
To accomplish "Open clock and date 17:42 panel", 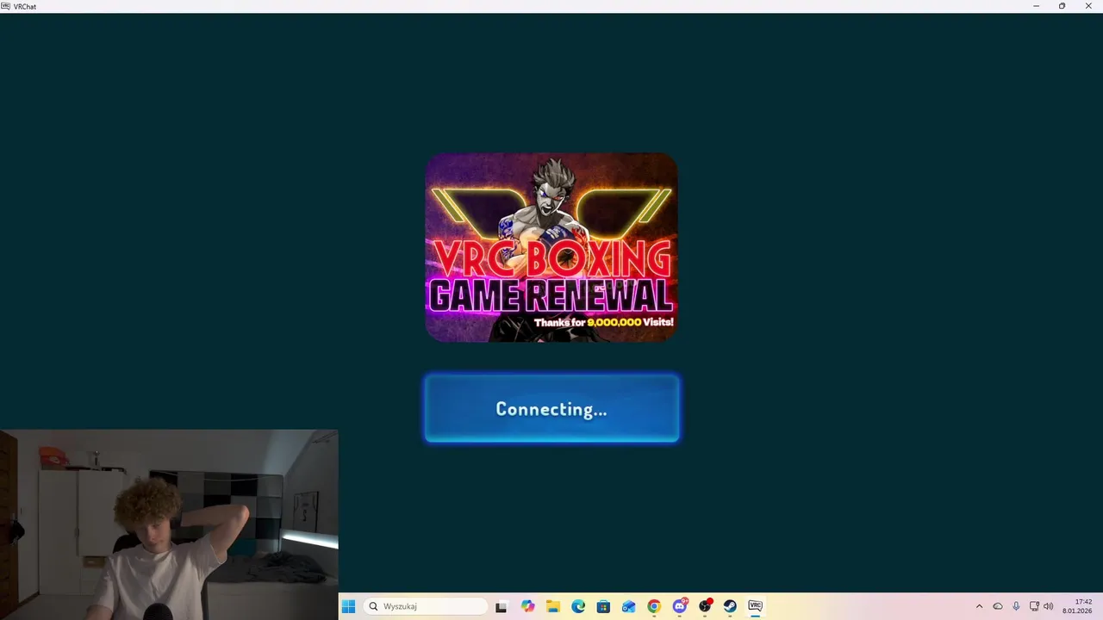I will (1077, 606).
